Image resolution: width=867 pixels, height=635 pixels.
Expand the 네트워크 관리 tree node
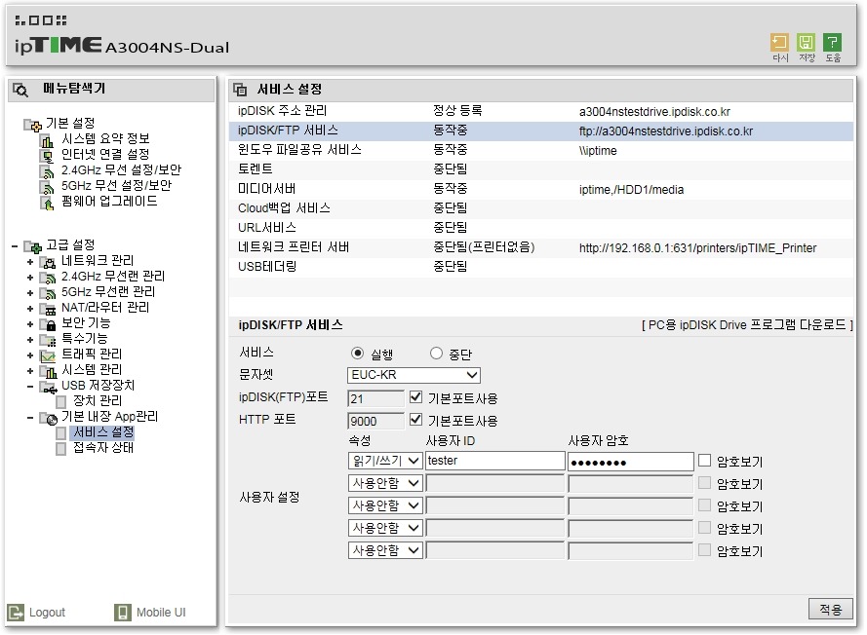(x=30, y=262)
